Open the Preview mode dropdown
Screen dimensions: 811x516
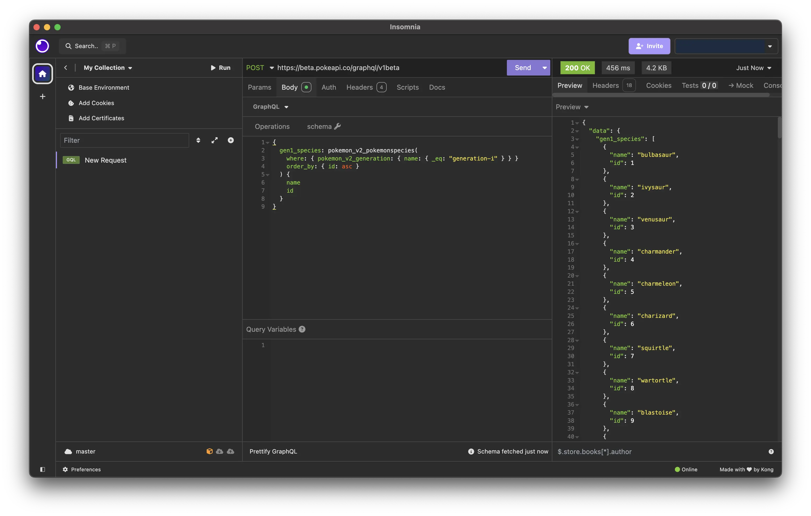click(x=572, y=107)
